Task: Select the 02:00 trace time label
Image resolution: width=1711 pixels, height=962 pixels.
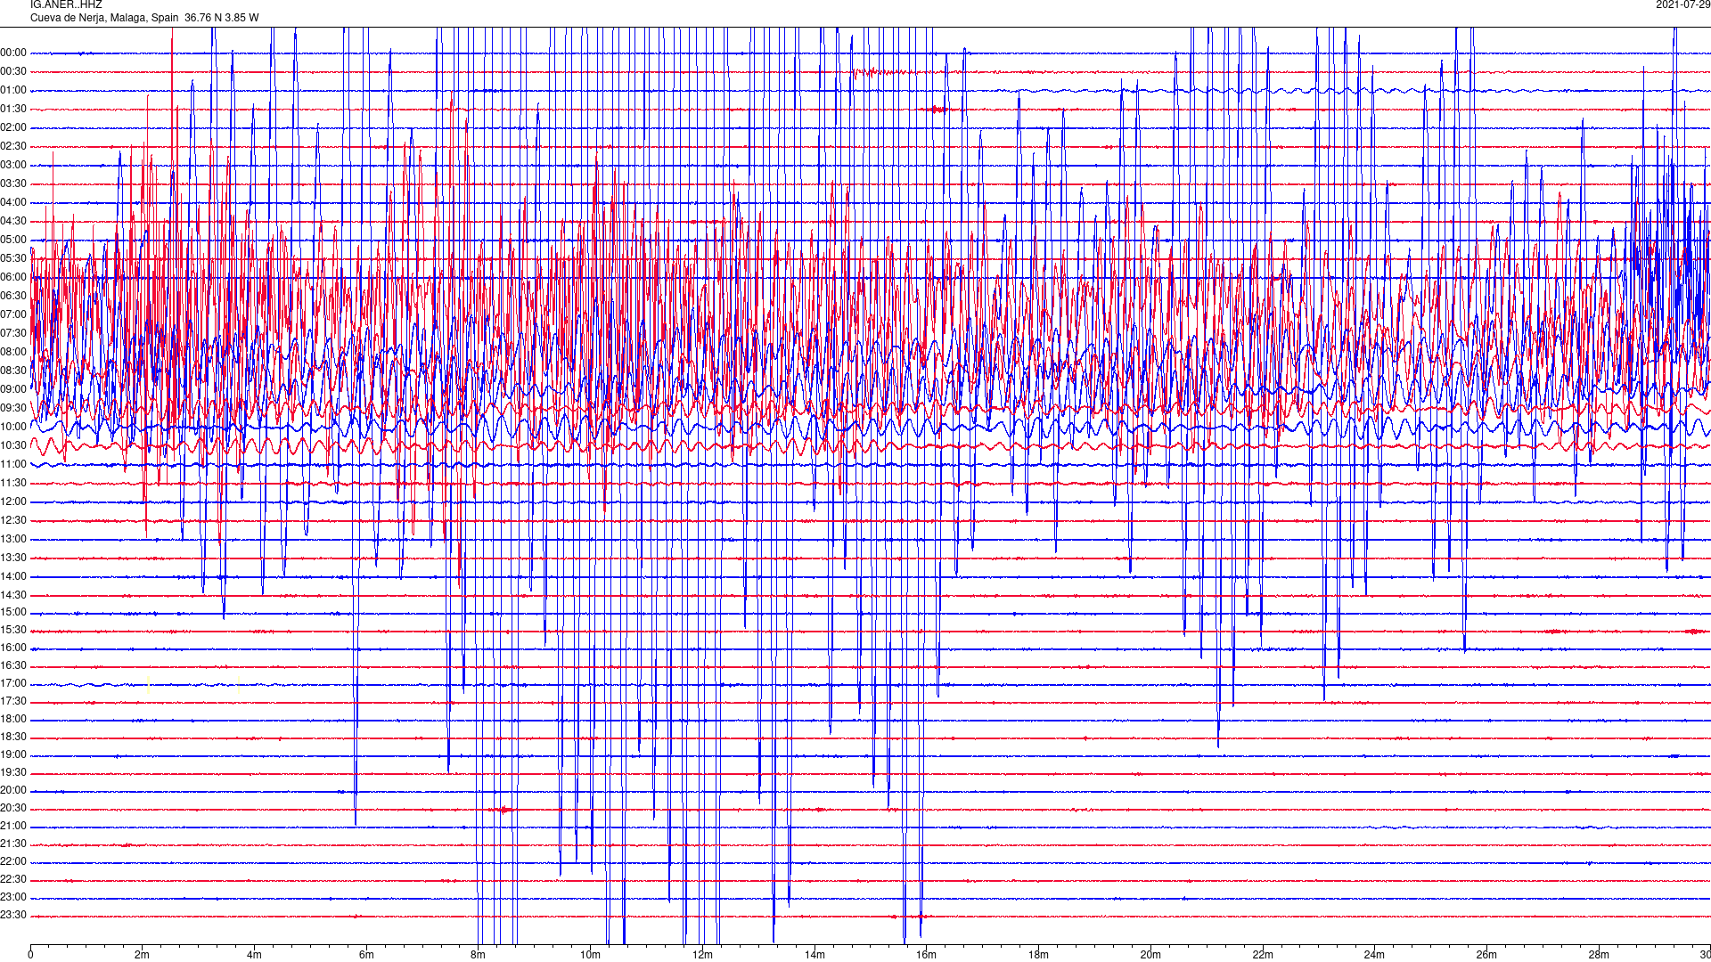Action: [x=13, y=128]
